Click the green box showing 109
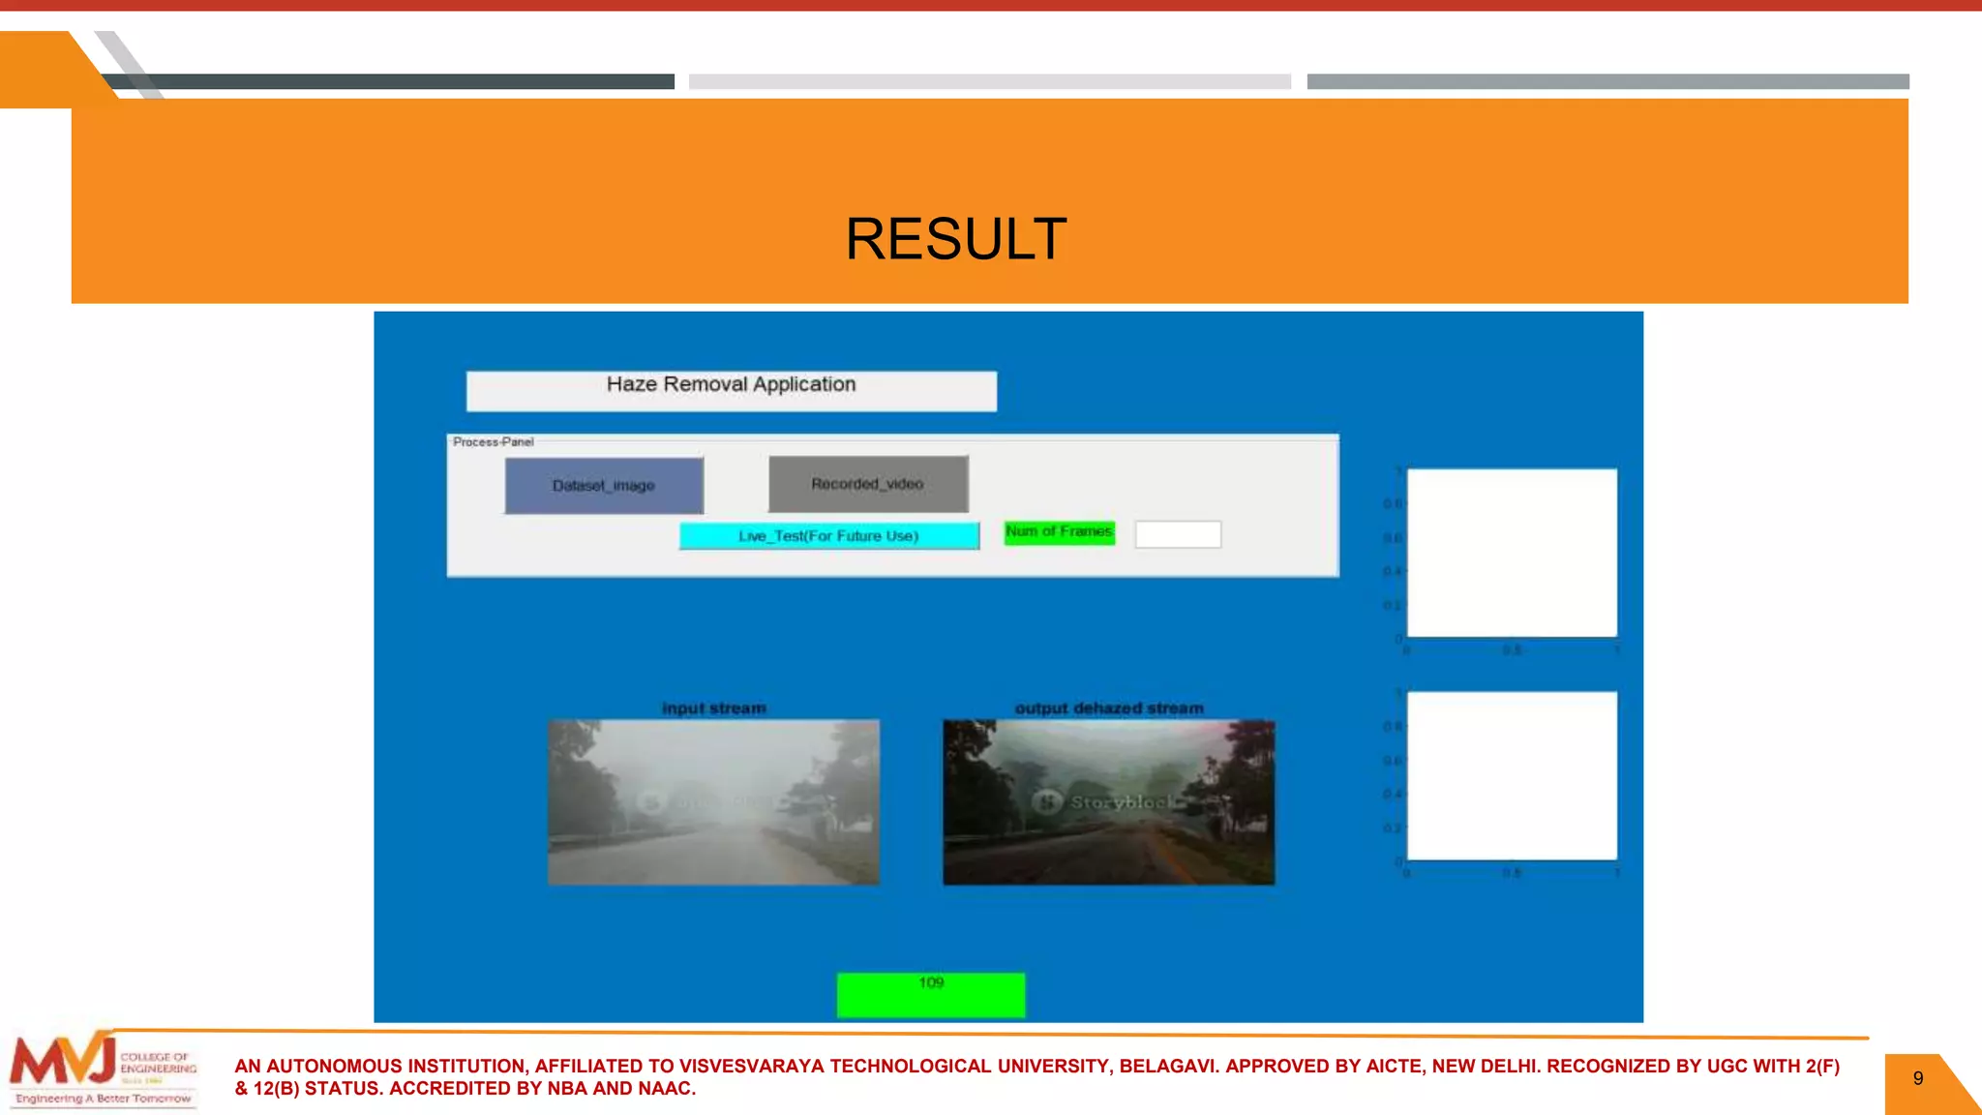1982x1115 pixels. coord(930,995)
